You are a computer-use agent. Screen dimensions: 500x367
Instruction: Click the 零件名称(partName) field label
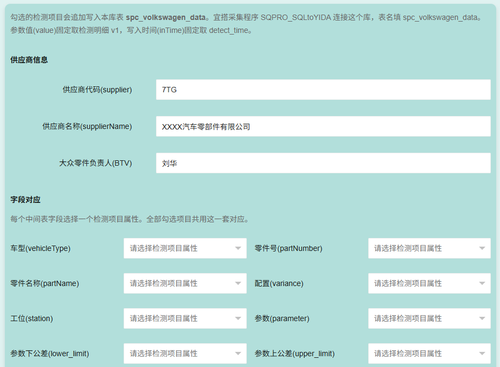click(44, 283)
